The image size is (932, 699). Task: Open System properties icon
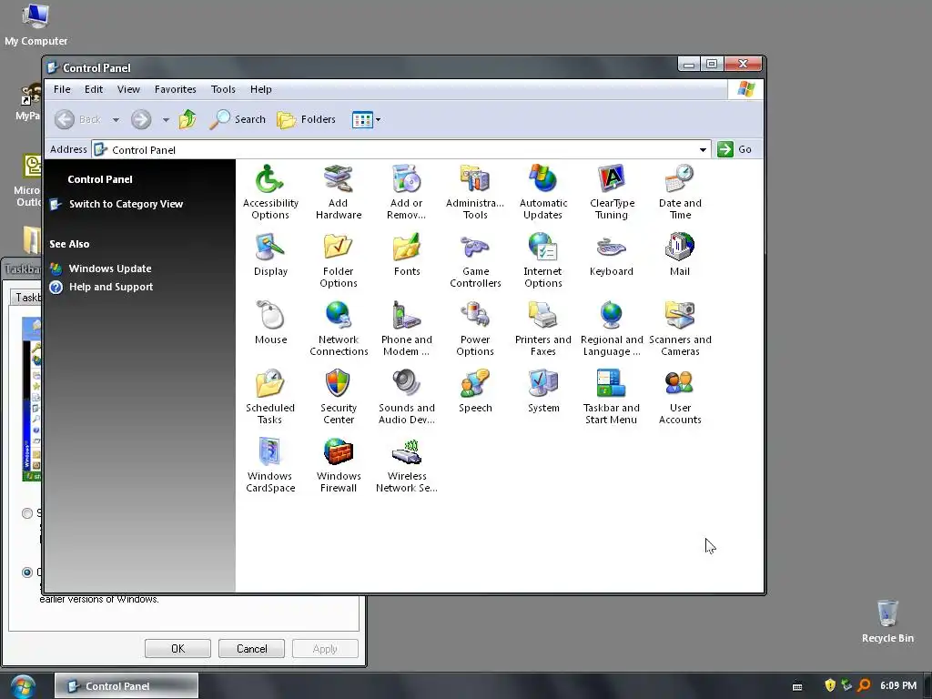[543, 391]
